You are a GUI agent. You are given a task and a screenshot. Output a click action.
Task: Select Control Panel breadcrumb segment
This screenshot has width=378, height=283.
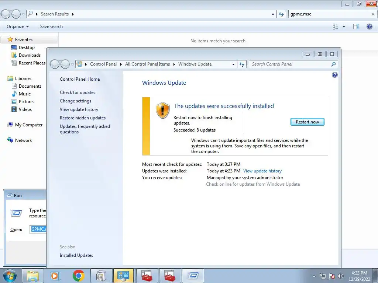103,64
